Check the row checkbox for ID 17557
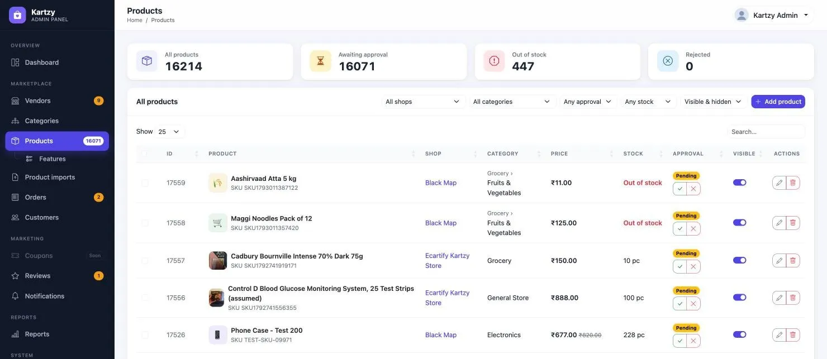Image resolution: width=827 pixels, height=359 pixels. pos(145,261)
